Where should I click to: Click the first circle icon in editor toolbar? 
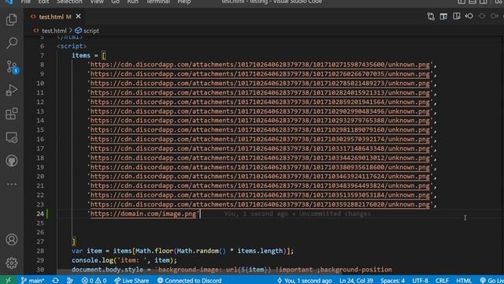click(x=481, y=16)
